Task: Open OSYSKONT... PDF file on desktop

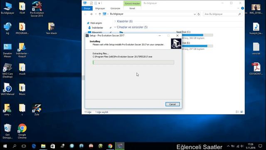Action: click(256, 69)
